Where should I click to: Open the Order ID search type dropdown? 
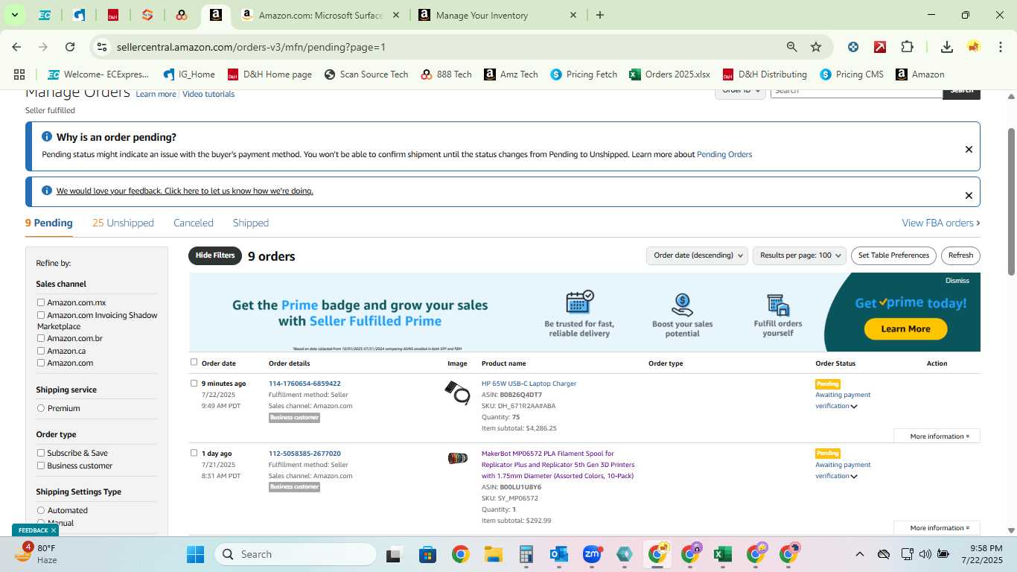[741, 91]
